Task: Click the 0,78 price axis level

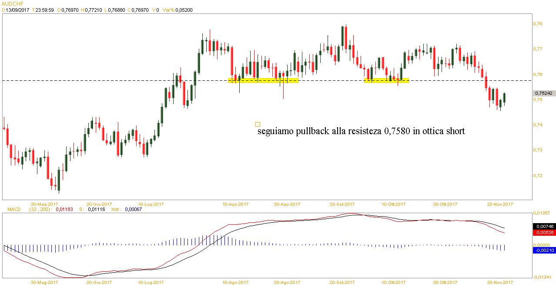Action: 538,23
